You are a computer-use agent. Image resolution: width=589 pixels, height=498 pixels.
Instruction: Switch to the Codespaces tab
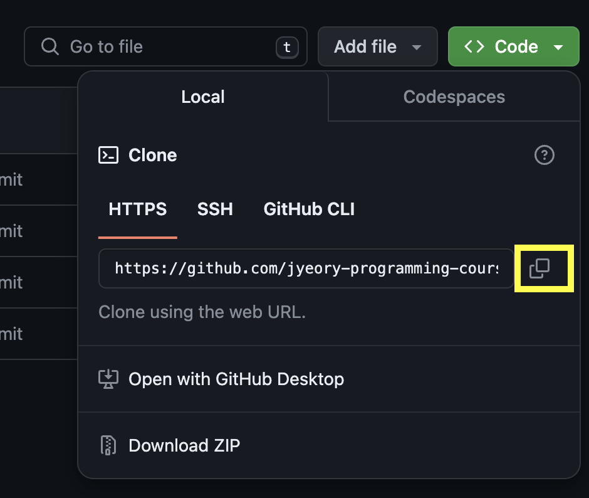(454, 97)
